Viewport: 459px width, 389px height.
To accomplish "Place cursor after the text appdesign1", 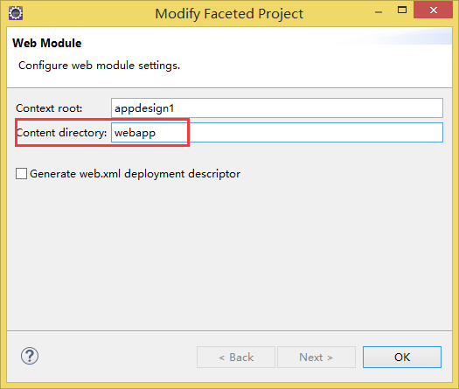I will (175, 108).
